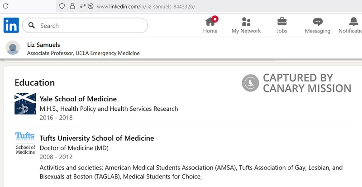Click the browser reload icon
362x187 pixels.
(x=6, y=6)
